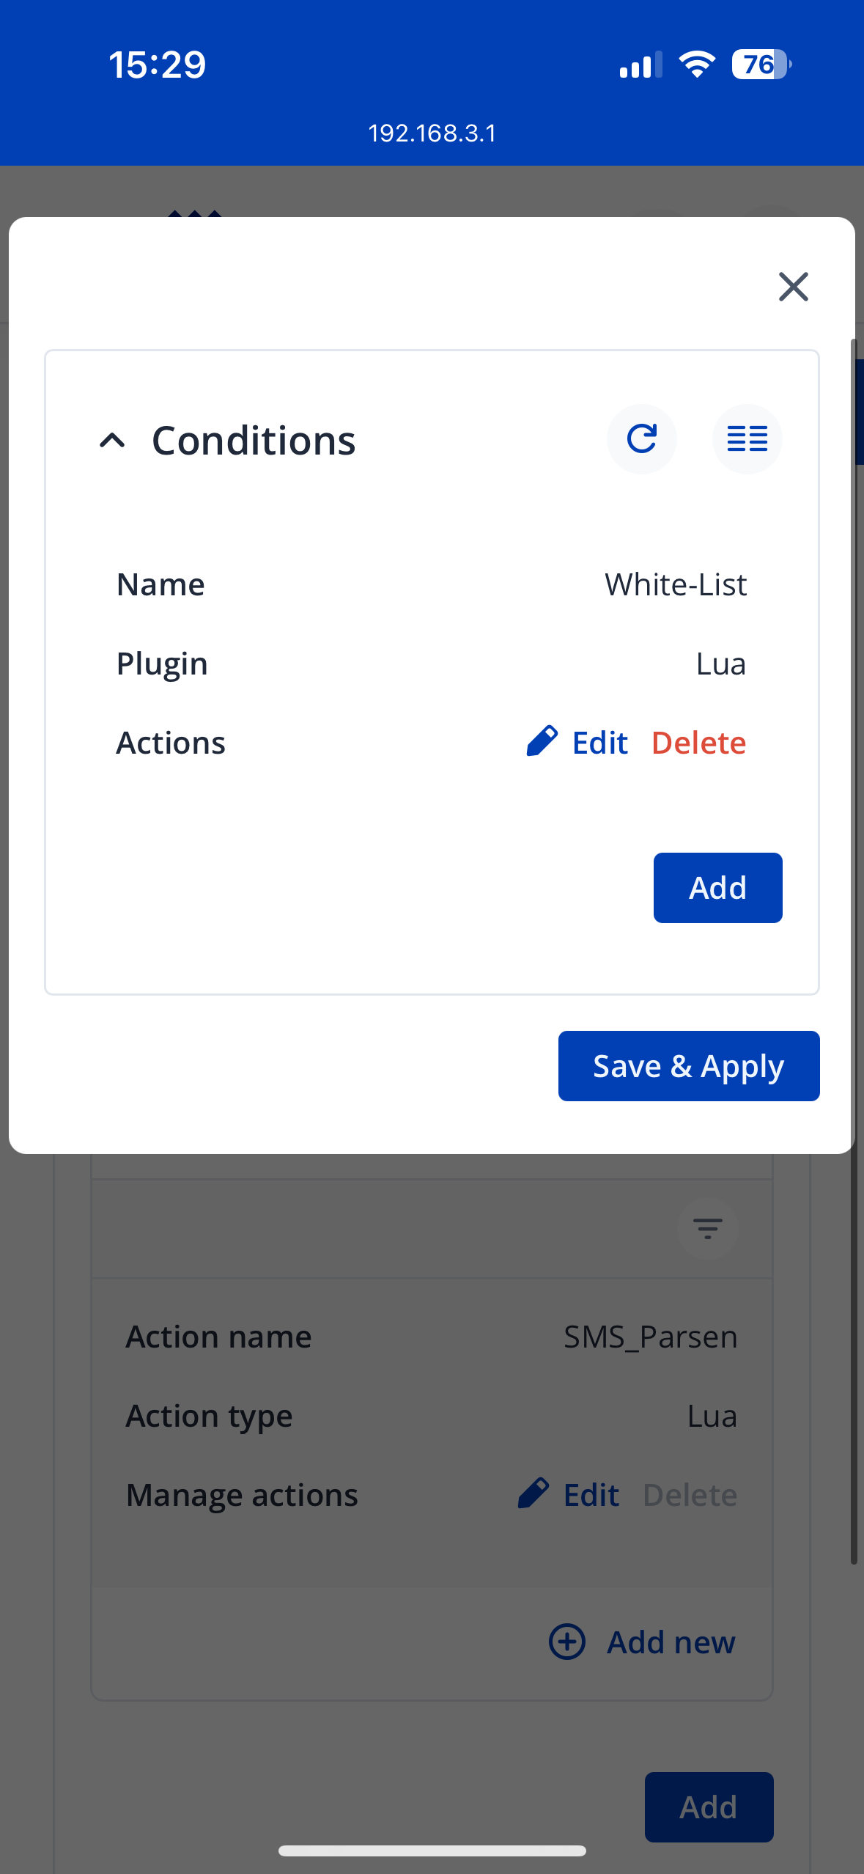Edit the SMS_Parsen action
The height and width of the screenshot is (1874, 864).
(x=591, y=1495)
